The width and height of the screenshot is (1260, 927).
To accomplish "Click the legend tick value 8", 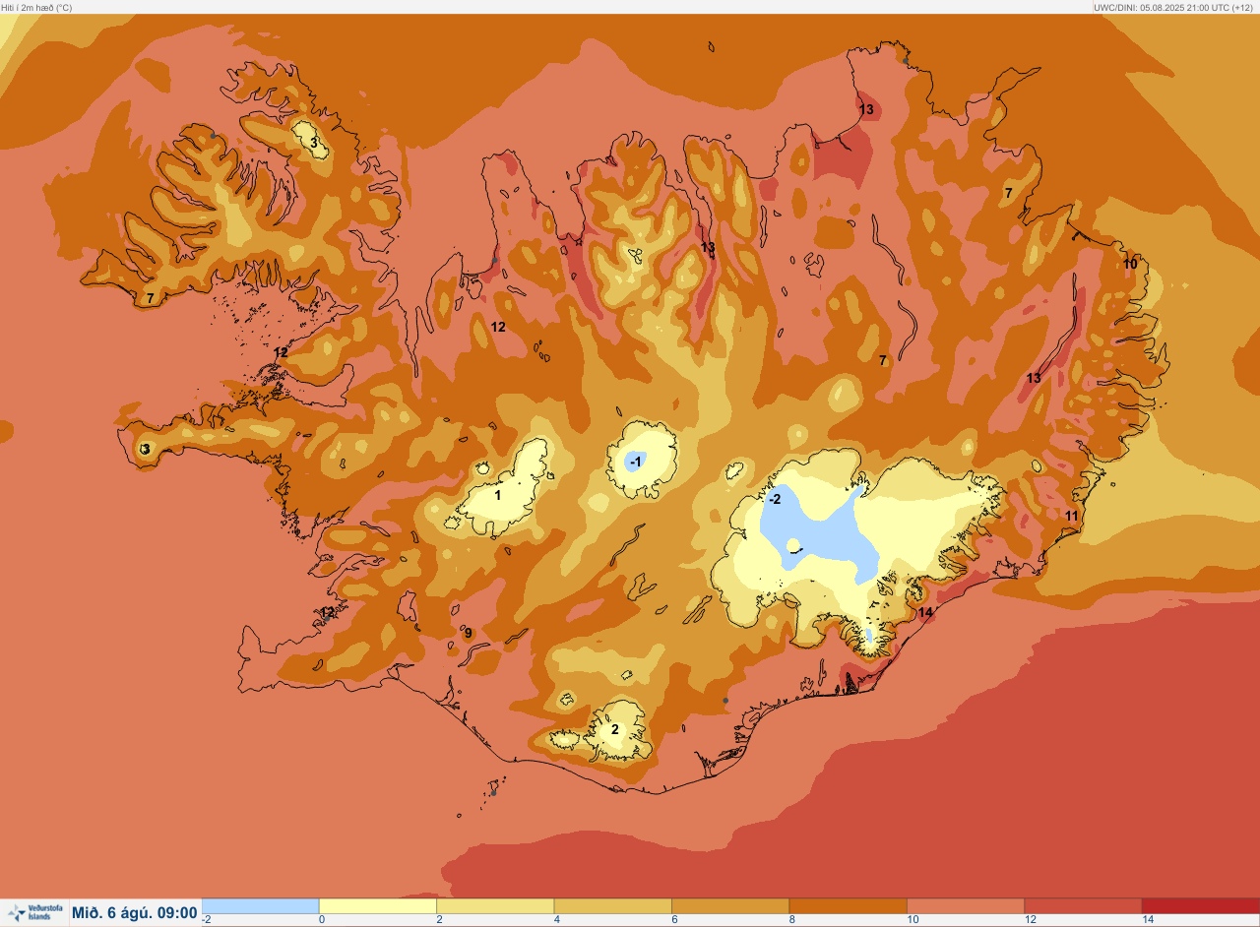I will [792, 919].
